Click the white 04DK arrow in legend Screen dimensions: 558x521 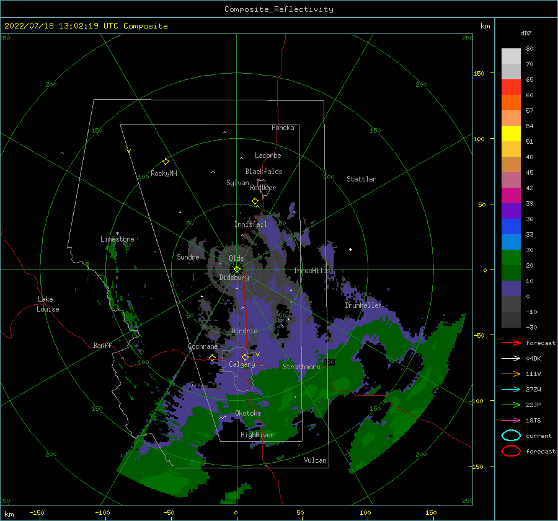click(x=511, y=359)
